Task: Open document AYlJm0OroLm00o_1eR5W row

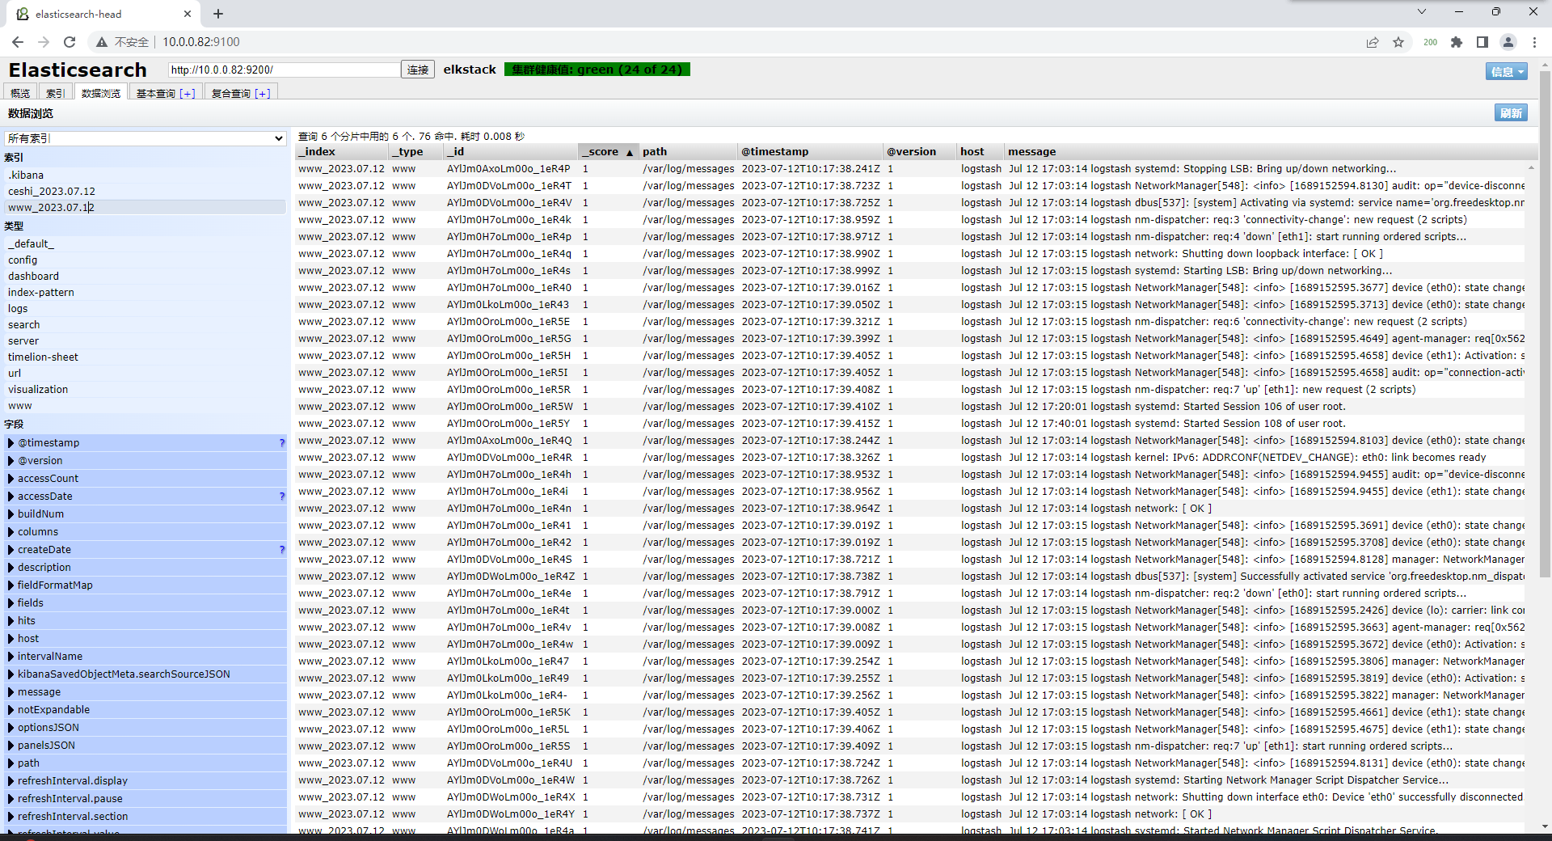Action: 910,406
